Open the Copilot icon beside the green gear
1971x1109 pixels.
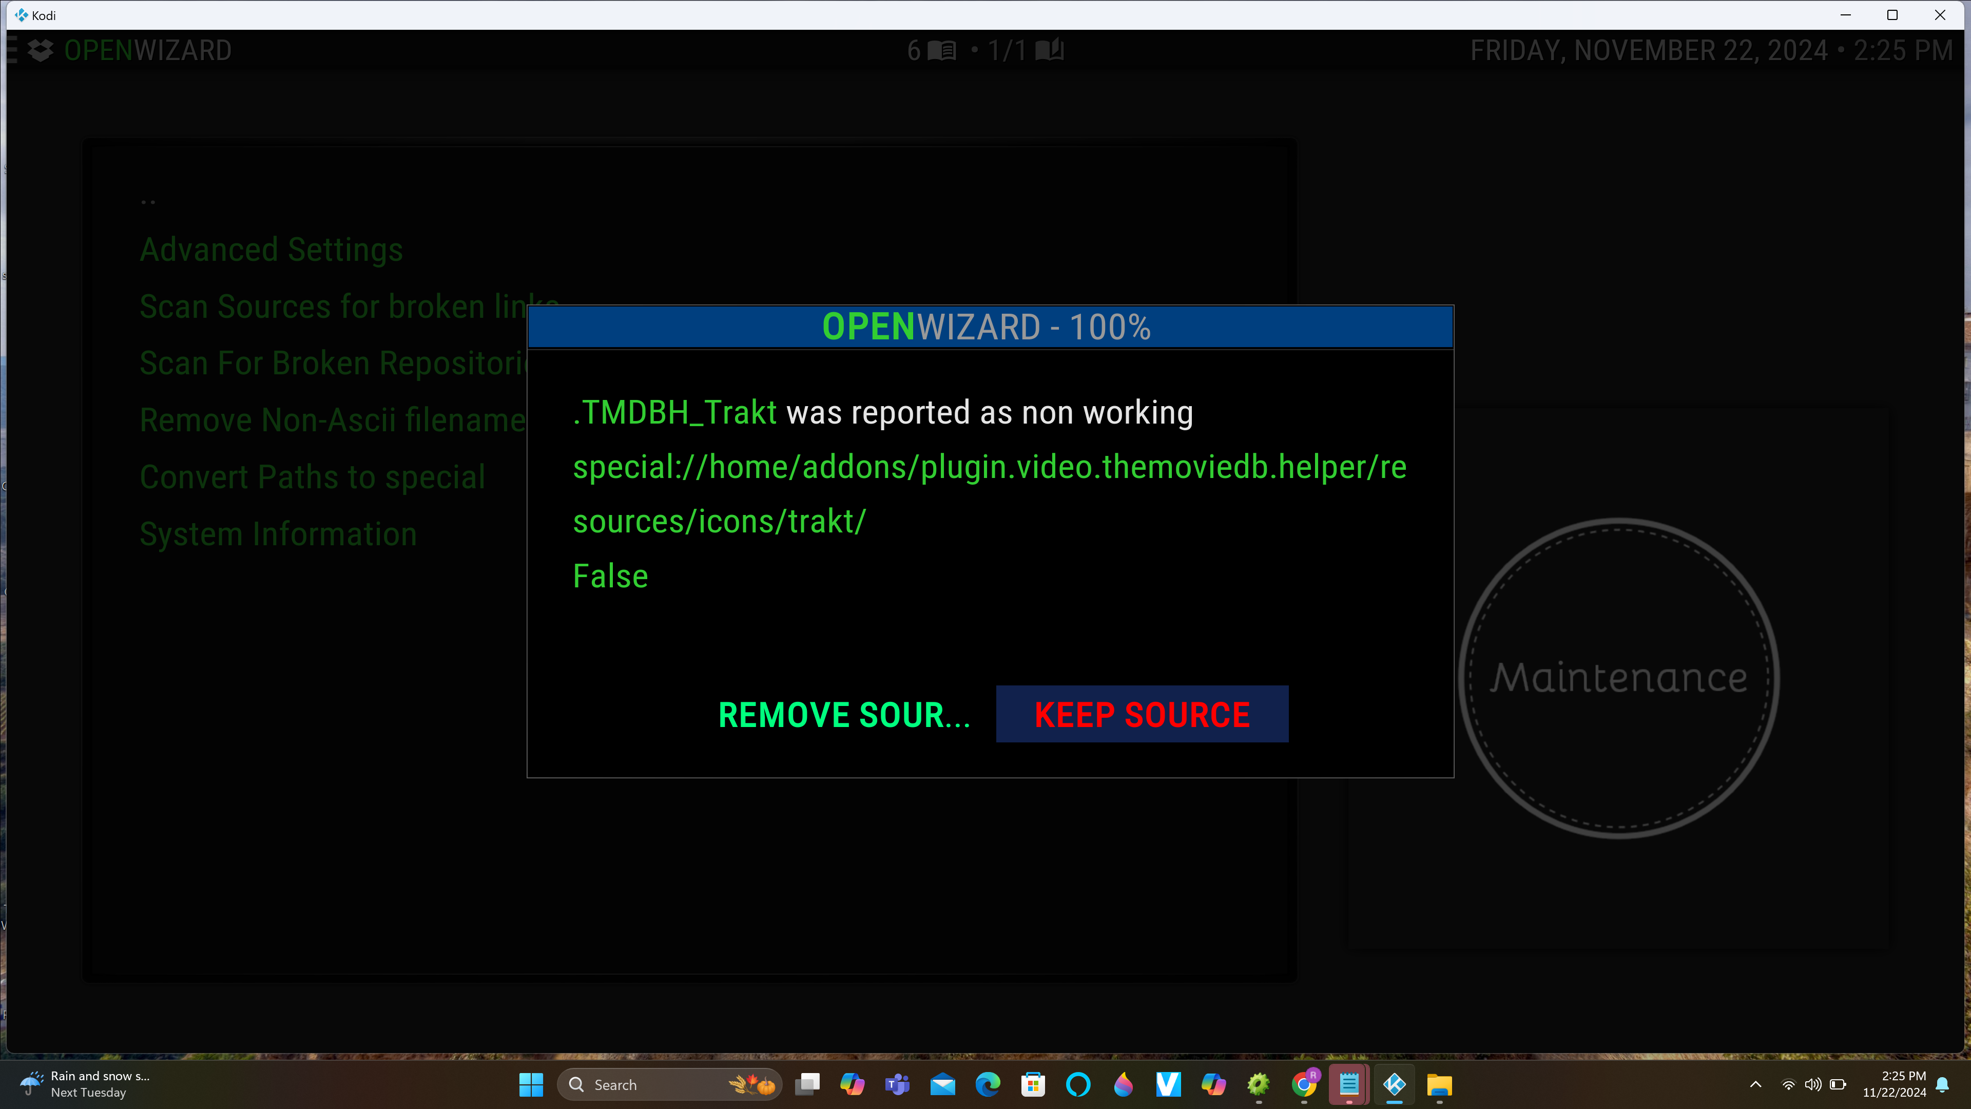pyautogui.click(x=1213, y=1084)
